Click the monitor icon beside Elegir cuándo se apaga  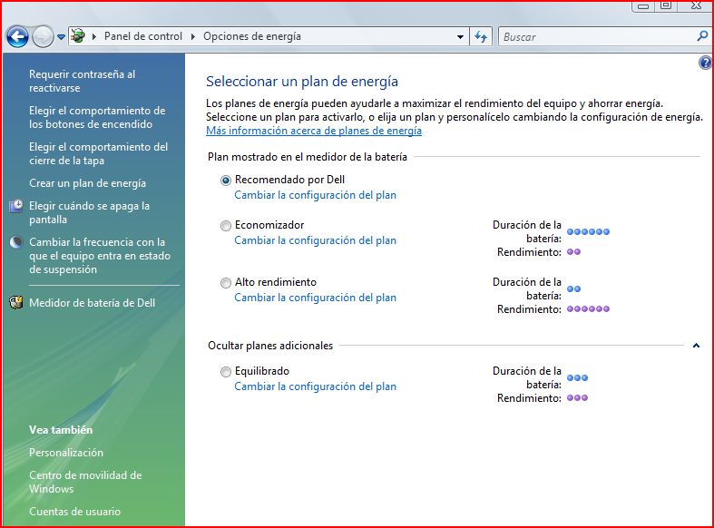(16, 206)
